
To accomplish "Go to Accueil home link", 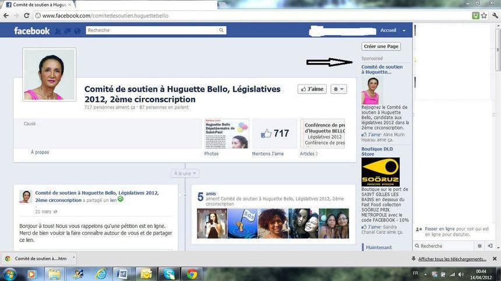I will [388, 30].
